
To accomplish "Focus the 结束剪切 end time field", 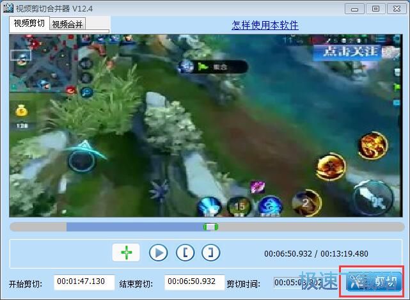I will click(x=194, y=282).
